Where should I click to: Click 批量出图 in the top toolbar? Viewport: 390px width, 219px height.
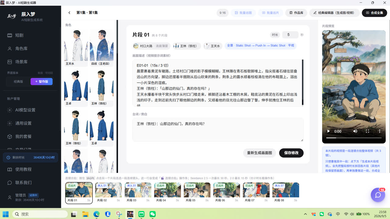tap(243, 13)
